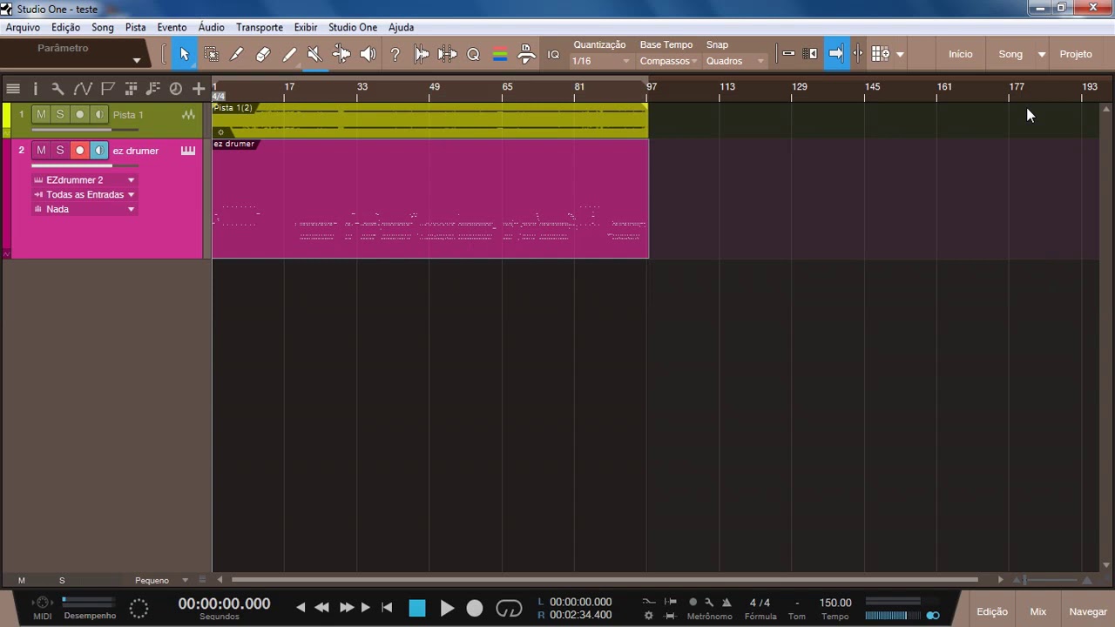Open the Áudio menu
1115x627 pixels.
tap(211, 27)
